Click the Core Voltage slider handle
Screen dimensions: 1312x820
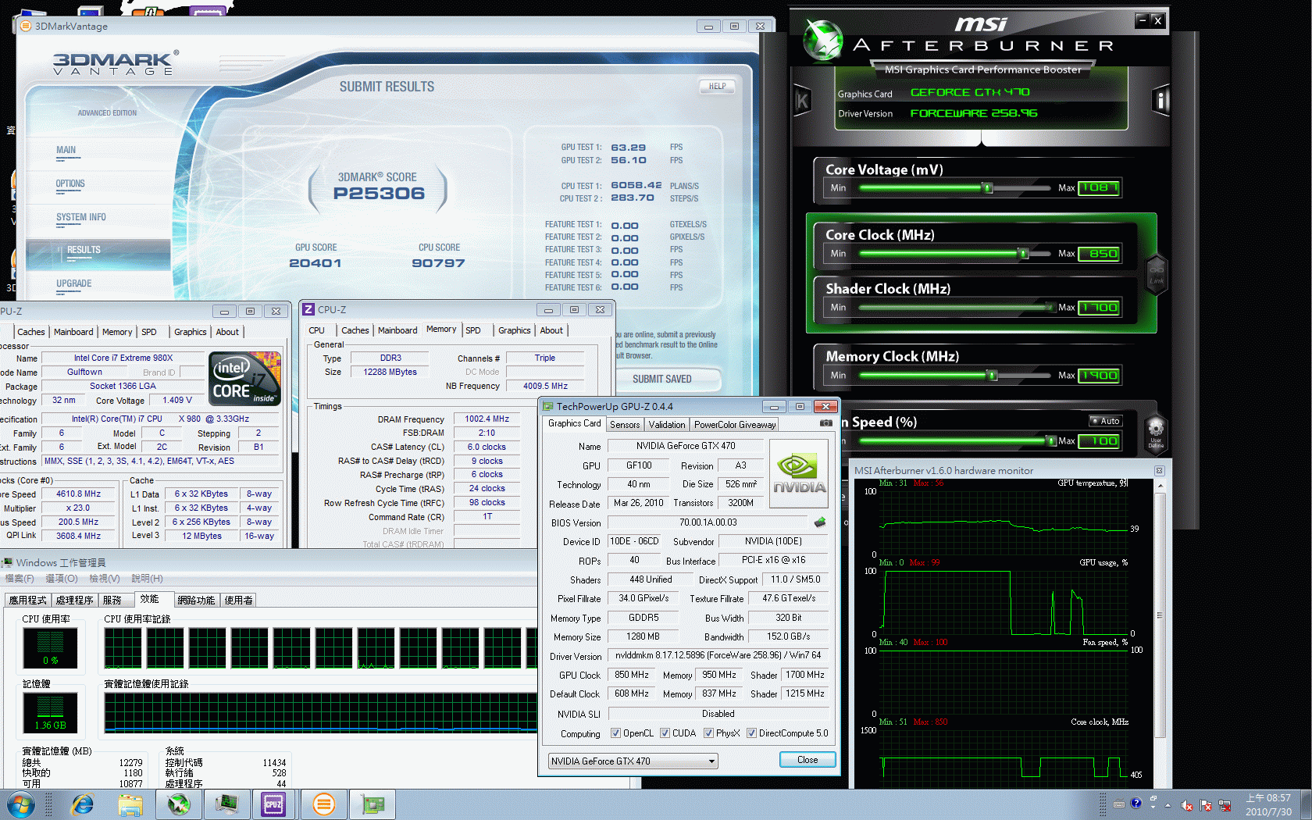pos(988,188)
